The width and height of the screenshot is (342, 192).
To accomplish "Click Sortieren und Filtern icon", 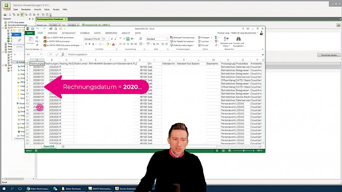I will (x=226, y=39).
